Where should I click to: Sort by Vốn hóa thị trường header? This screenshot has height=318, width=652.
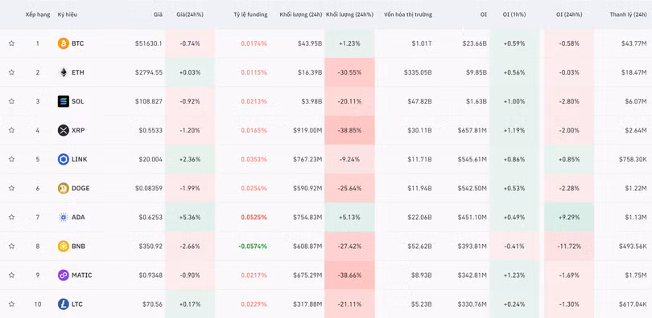click(408, 14)
